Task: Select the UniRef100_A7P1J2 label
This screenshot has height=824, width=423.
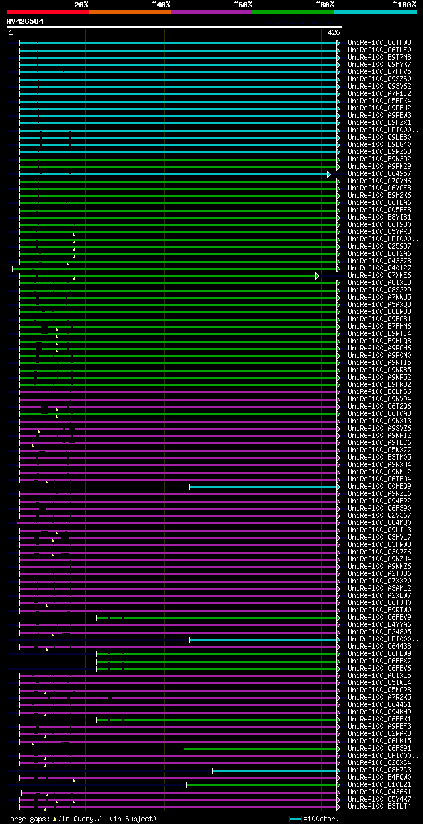Action: [379, 94]
